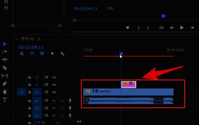Toggle sync lock on V3

(46, 77)
